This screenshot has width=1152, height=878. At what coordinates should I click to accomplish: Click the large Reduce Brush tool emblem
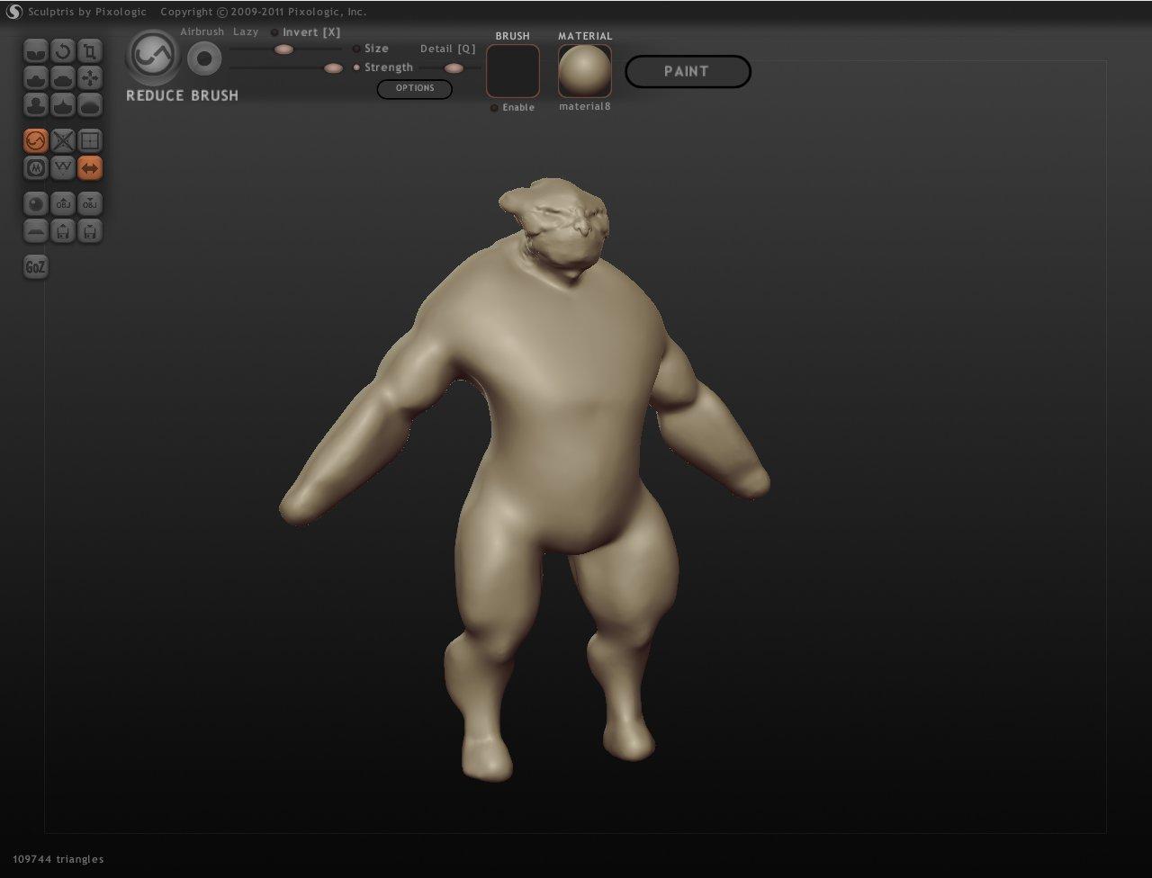coord(152,57)
